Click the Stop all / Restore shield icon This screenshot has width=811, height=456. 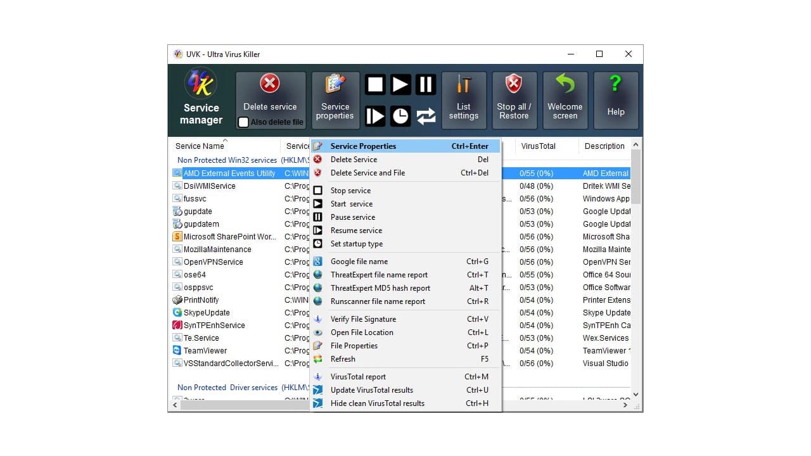click(x=514, y=84)
